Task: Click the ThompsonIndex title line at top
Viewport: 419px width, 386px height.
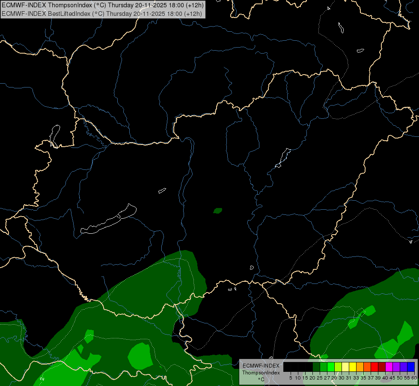Action: click(103, 5)
